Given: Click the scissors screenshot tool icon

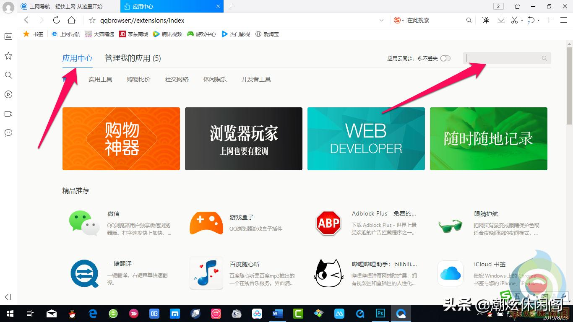Looking at the screenshot, I should coord(514,20).
